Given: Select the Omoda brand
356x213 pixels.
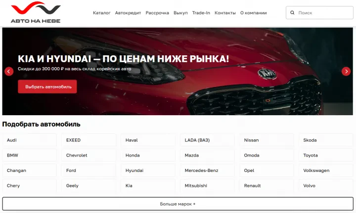Looking at the screenshot, I should click(x=267, y=155).
